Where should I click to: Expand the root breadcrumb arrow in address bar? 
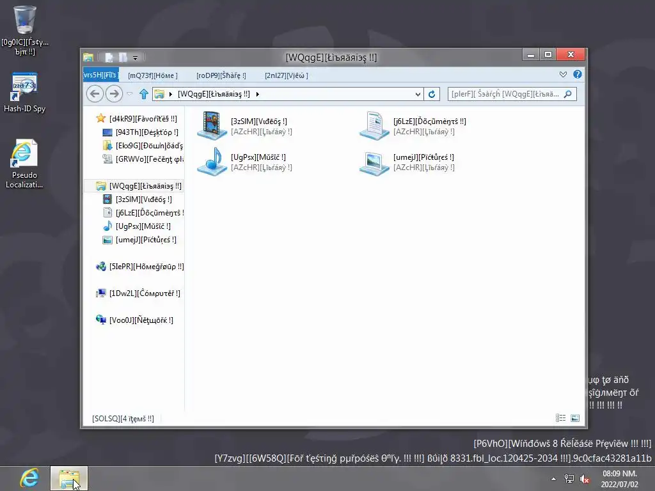click(x=170, y=95)
